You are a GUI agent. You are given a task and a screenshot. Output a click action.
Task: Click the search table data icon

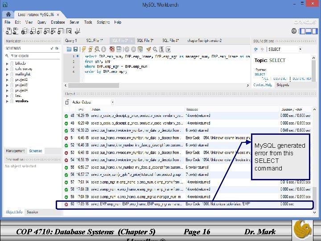pos(69,31)
